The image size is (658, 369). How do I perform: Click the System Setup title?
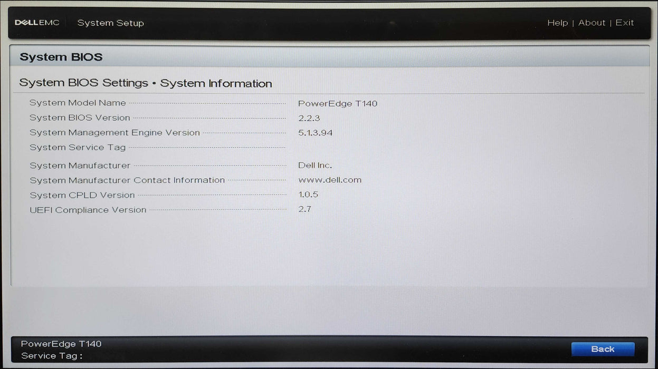110,23
